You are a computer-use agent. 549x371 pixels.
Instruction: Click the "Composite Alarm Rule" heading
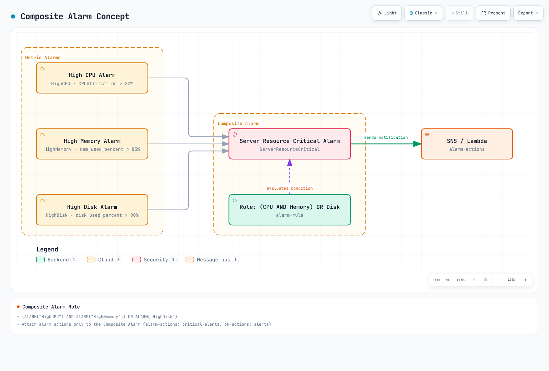click(x=51, y=307)
